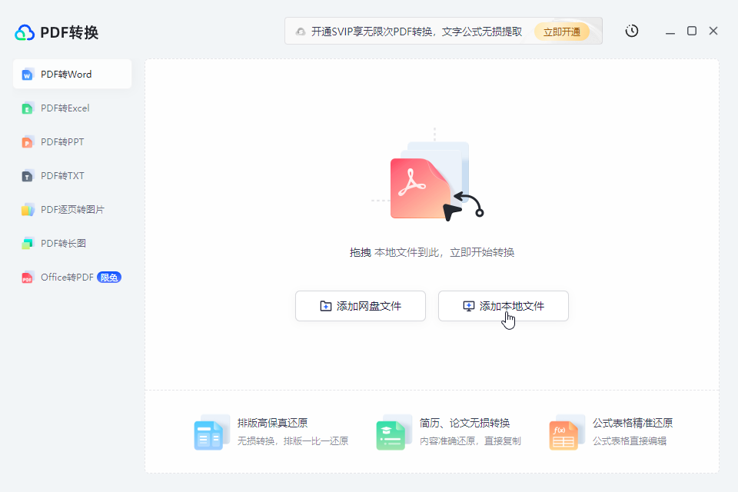Click 内容准确还原，直接复制 text

pyautogui.click(x=470, y=441)
